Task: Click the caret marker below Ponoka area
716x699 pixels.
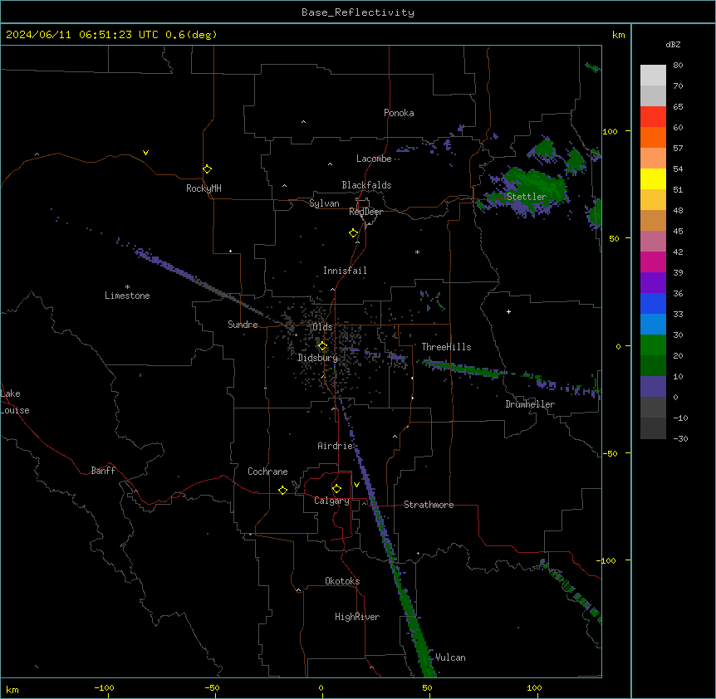Action: click(x=304, y=122)
